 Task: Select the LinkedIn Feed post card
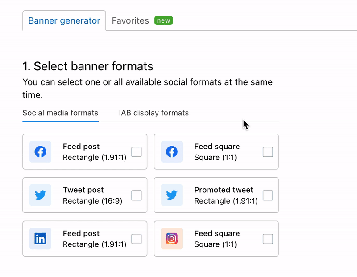click(x=85, y=239)
